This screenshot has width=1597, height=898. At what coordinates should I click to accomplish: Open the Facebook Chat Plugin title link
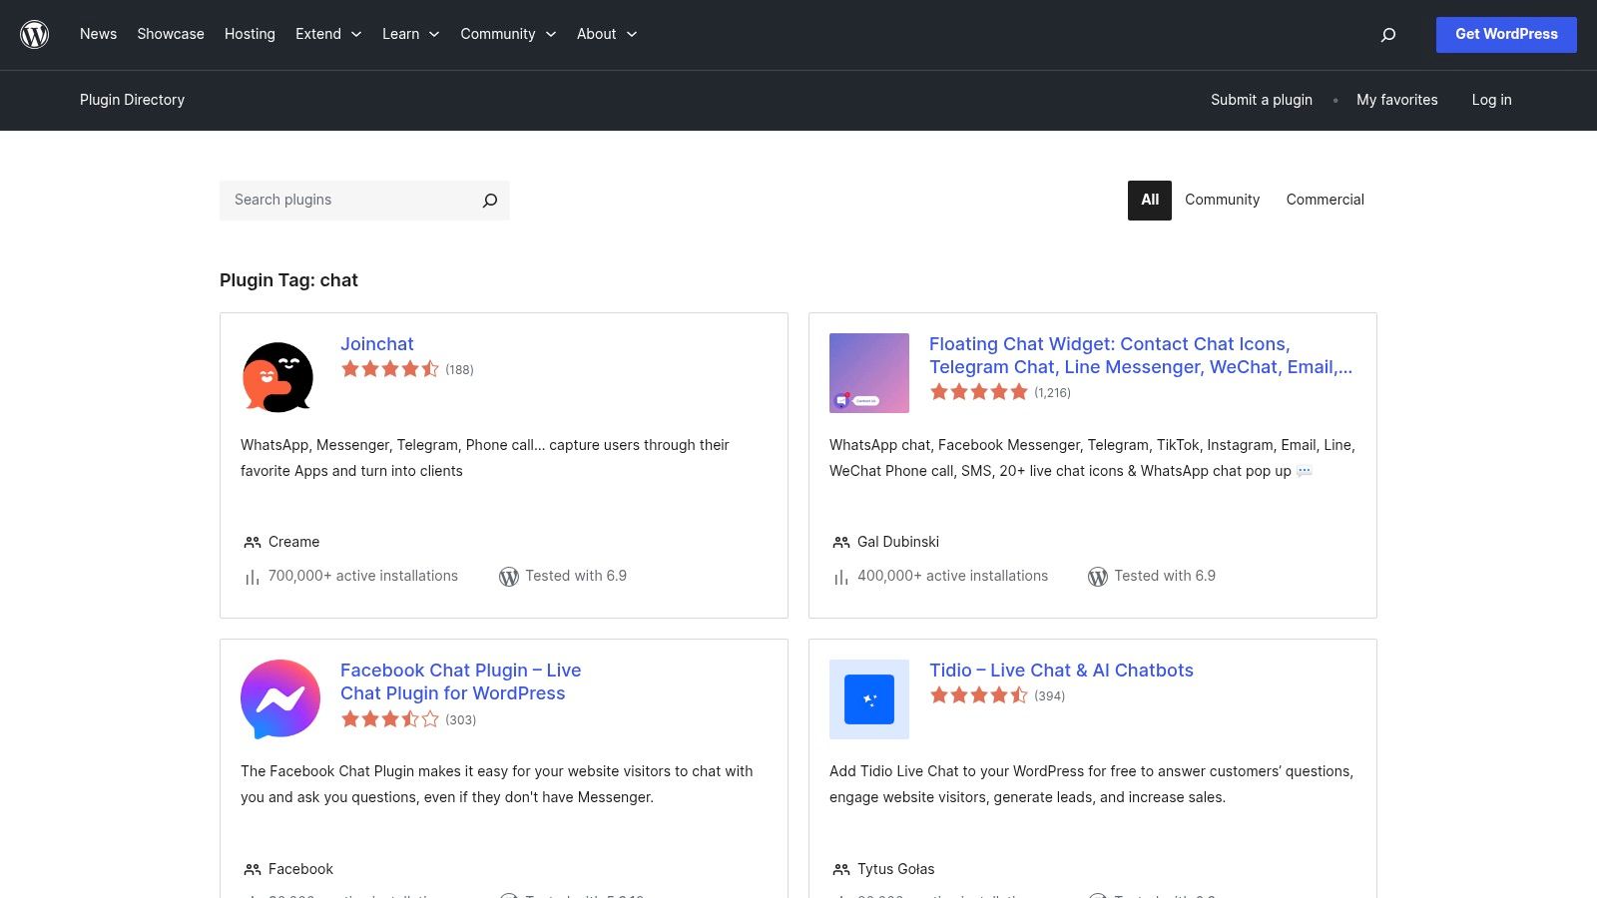[460, 681]
